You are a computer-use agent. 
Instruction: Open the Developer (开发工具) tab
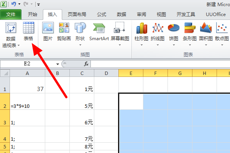click(x=186, y=15)
